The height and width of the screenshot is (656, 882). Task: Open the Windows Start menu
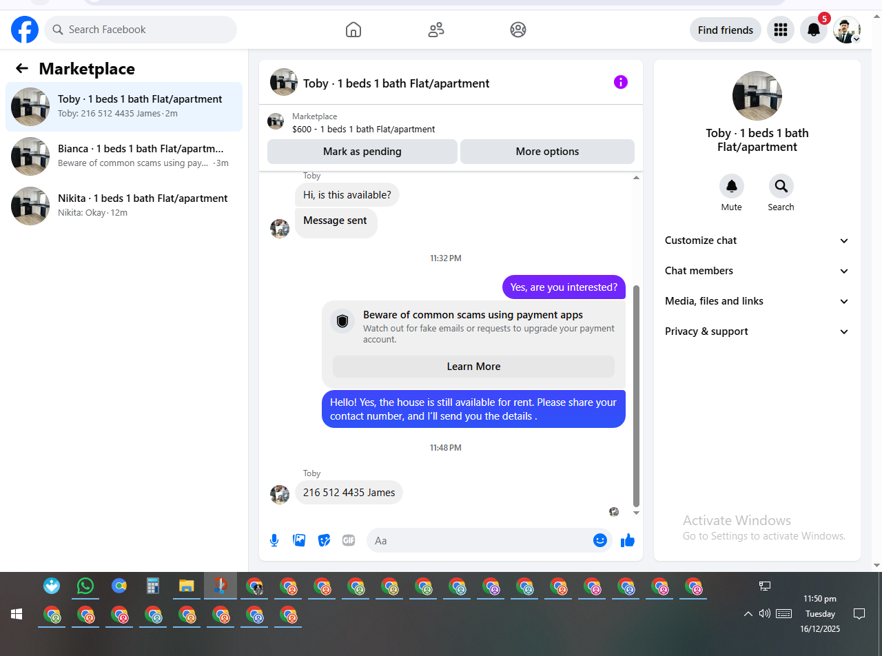(x=17, y=613)
